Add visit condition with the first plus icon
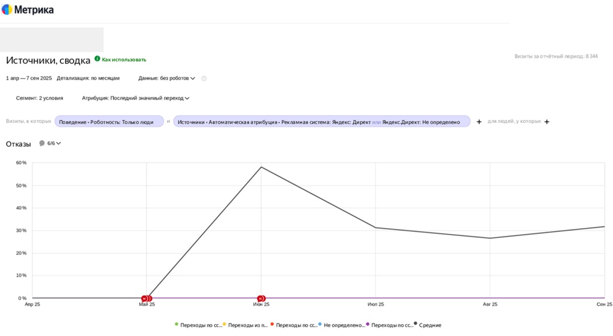The image size is (613, 336). pyautogui.click(x=479, y=122)
